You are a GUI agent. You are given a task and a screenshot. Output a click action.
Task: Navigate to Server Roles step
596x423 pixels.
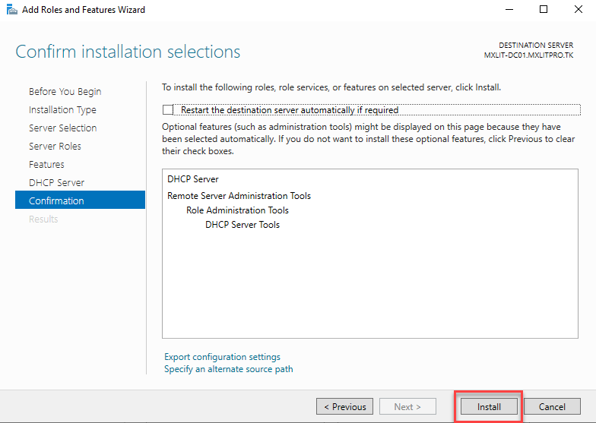point(55,147)
